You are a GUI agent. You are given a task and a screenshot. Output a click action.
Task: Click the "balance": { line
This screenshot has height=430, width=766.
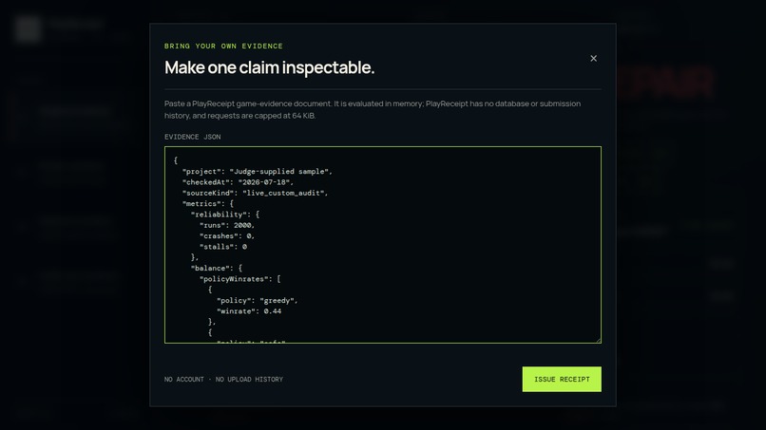pyautogui.click(x=217, y=268)
